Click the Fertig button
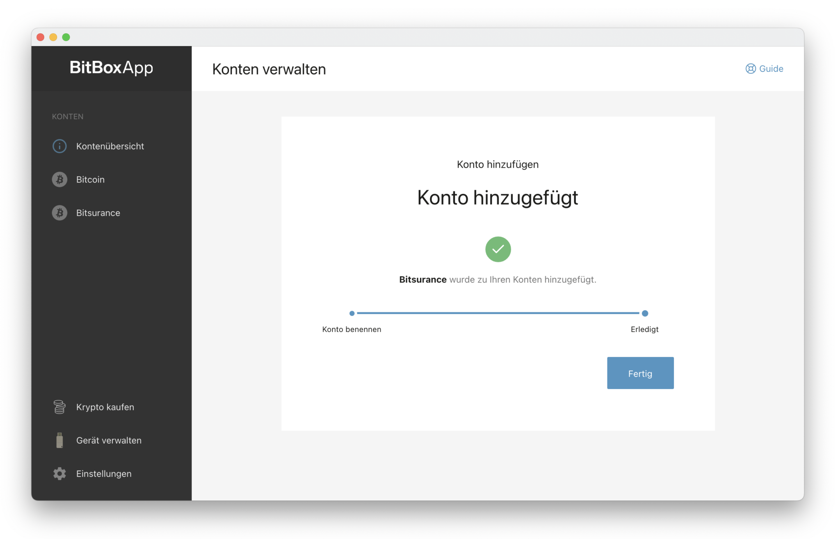This screenshot has width=840, height=539. click(640, 373)
